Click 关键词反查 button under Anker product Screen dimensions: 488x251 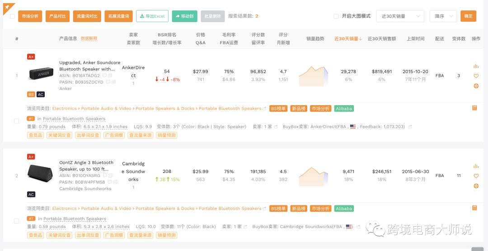click(x=60, y=135)
